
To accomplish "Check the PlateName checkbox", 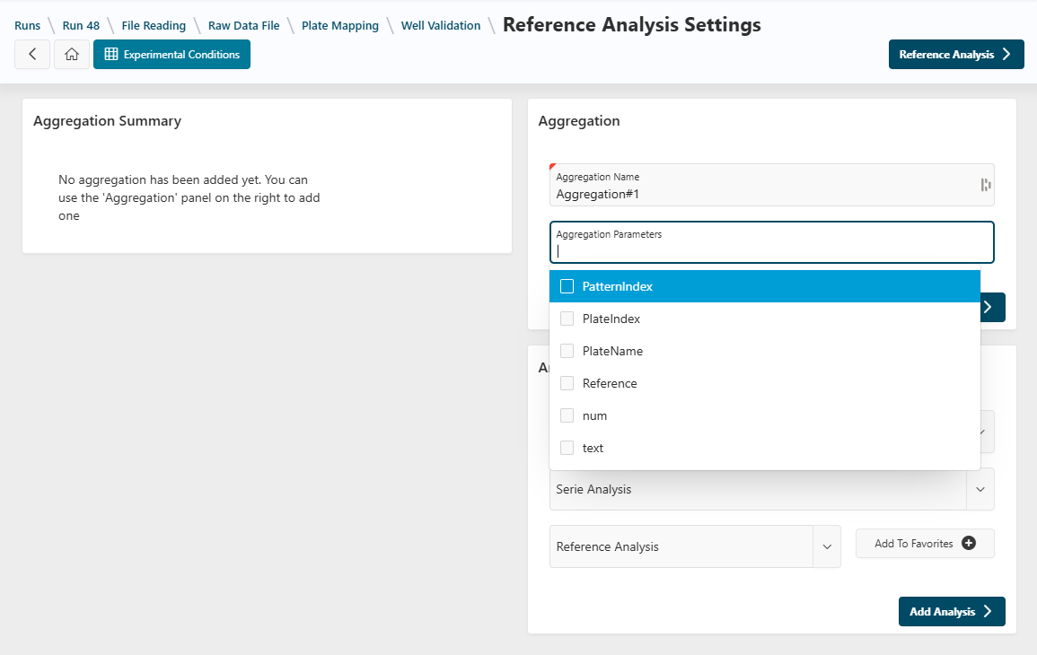I will tap(567, 351).
